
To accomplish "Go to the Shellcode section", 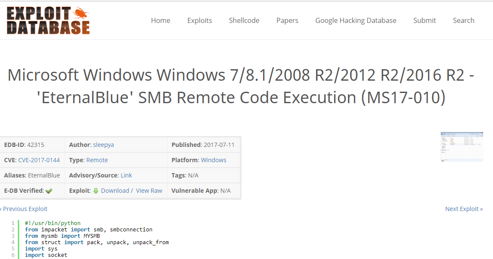I will (x=244, y=20).
